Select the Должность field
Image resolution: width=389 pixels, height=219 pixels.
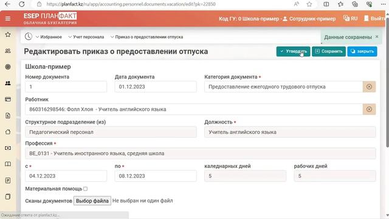tap(290, 132)
